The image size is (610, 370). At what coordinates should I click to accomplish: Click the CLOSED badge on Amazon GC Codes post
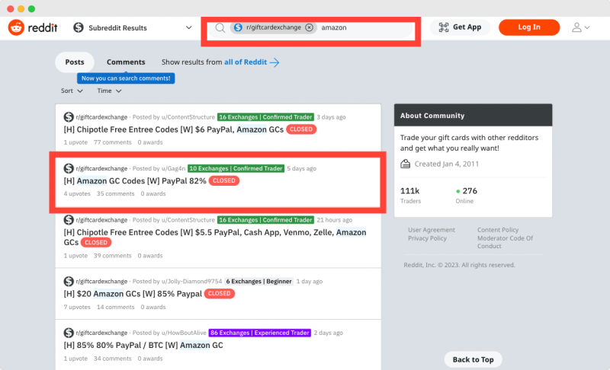point(224,181)
